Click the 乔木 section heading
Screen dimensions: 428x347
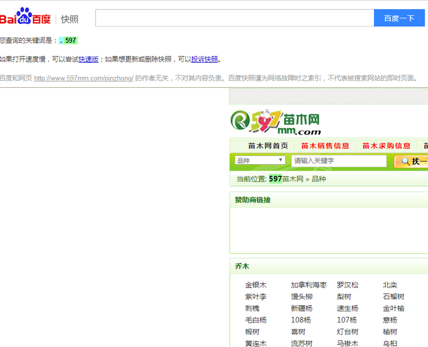242,266
